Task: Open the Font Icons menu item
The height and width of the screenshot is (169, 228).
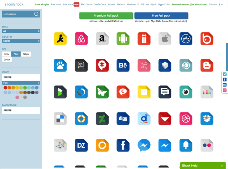Action: click(68, 5)
